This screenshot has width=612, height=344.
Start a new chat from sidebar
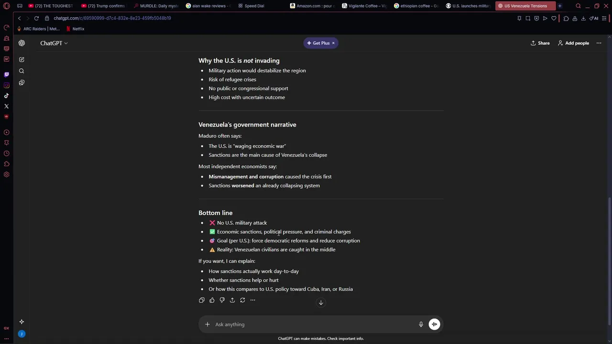(22, 60)
